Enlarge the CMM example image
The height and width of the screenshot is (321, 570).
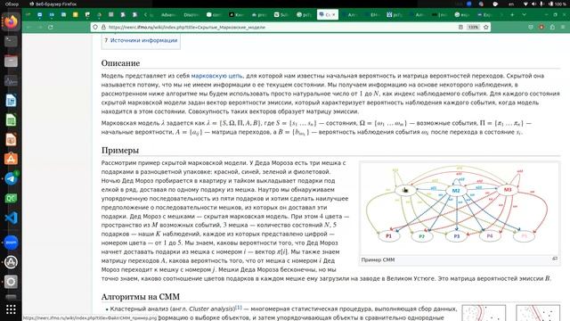pos(555,259)
